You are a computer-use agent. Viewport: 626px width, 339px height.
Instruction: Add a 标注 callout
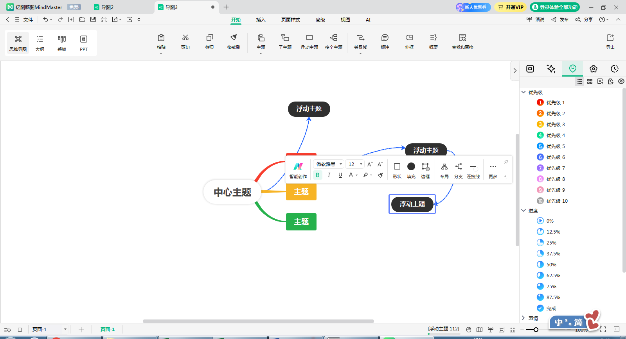(385, 41)
